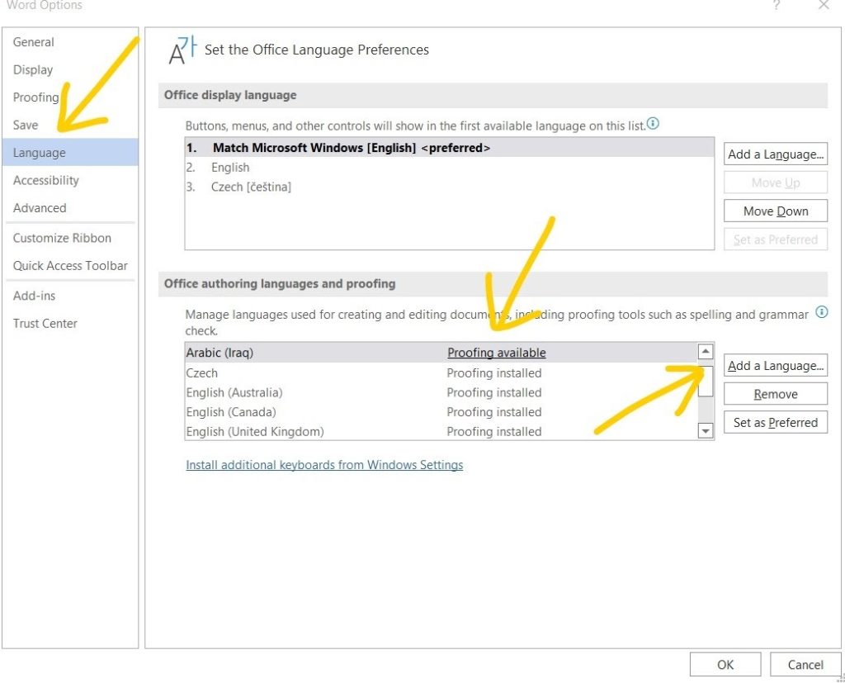Select English (United Kingdom) authoring language
The height and width of the screenshot is (683, 845).
click(441, 431)
